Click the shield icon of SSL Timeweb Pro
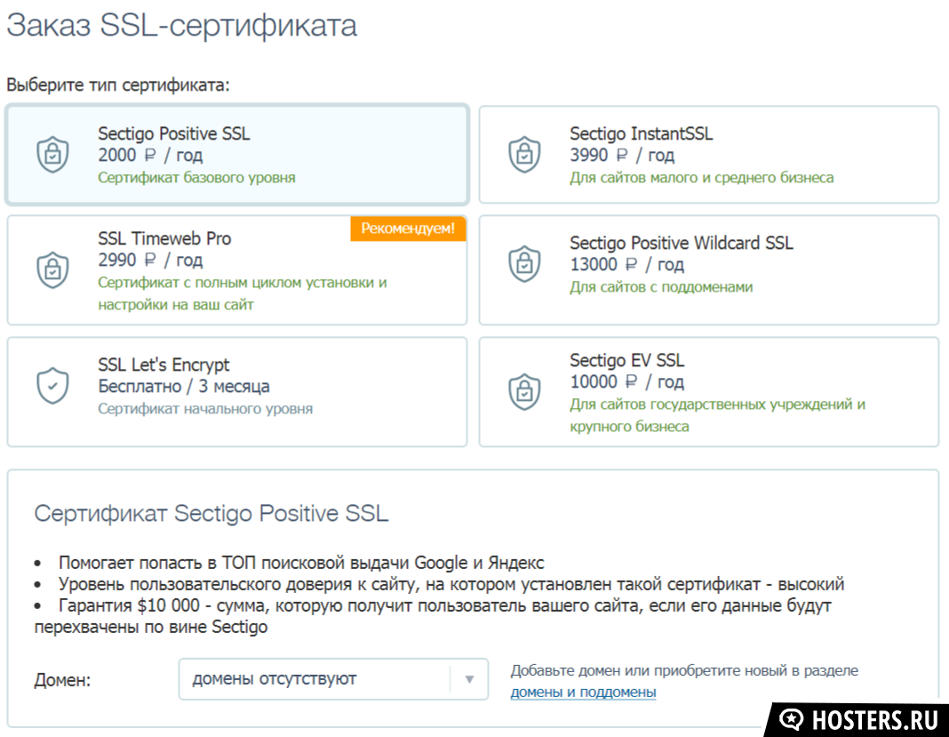The image size is (949, 737). point(52,270)
